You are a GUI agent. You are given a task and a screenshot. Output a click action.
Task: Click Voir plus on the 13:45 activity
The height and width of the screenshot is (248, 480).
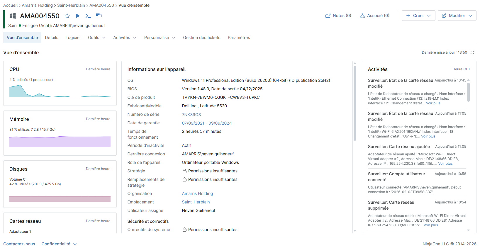coord(433,103)
